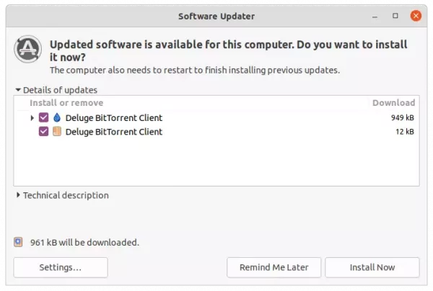433x291 pixels.
Task: Close the Software Updater window
Action: (x=416, y=16)
